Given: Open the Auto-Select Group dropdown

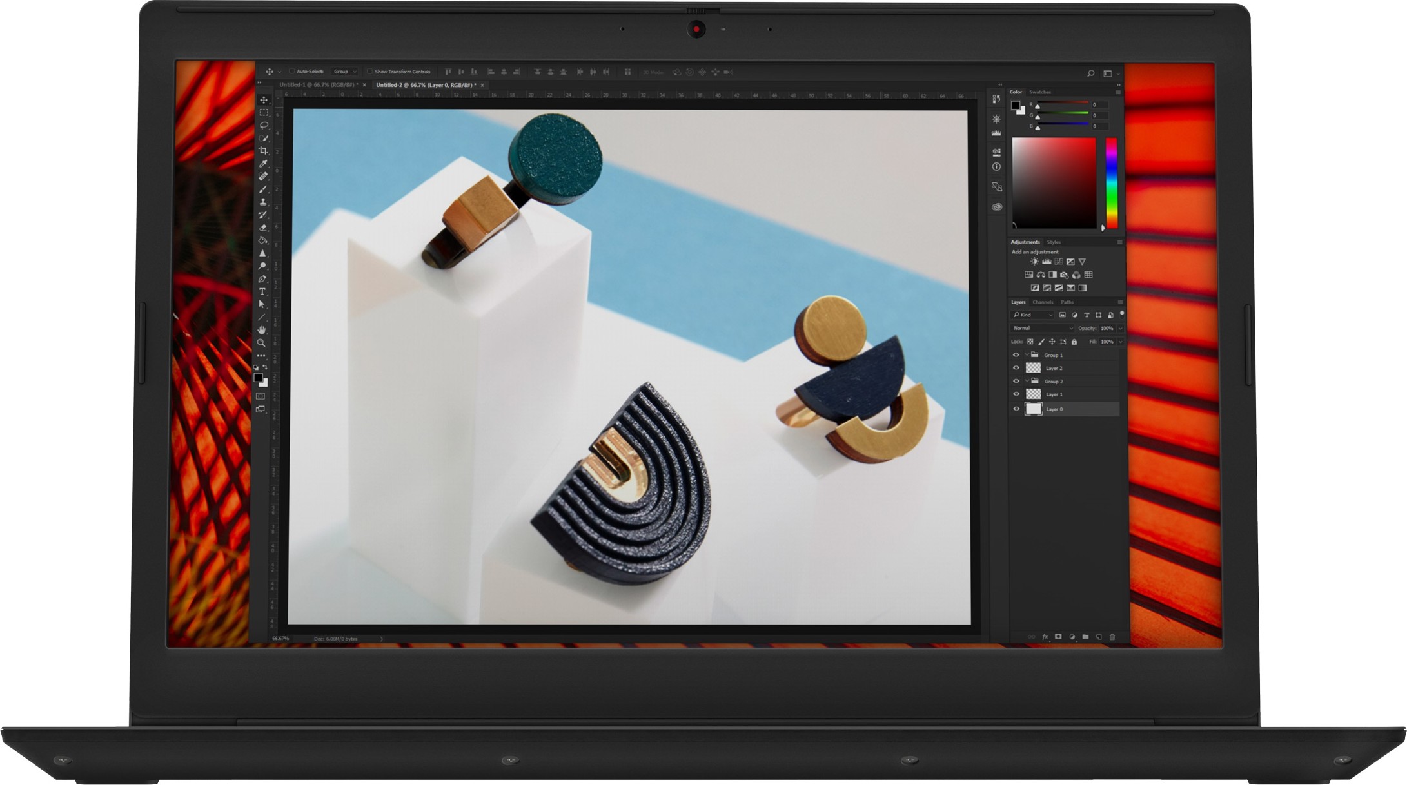Looking at the screenshot, I should 345,72.
